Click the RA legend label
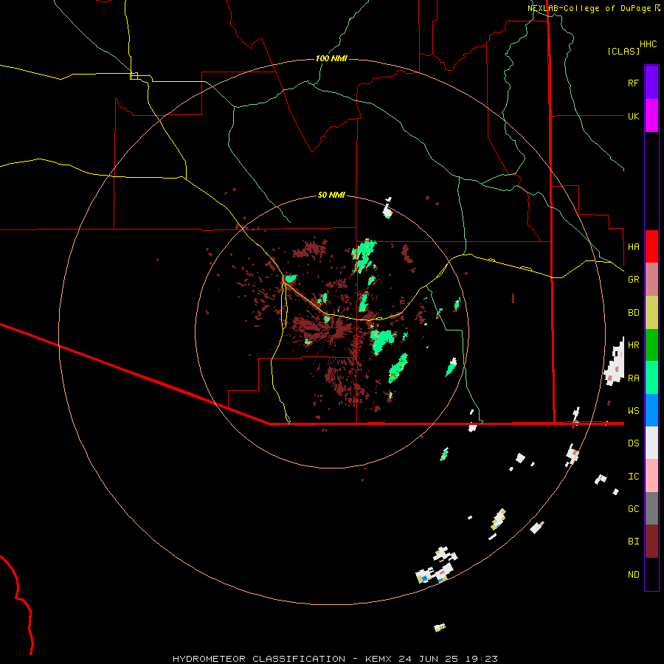Viewport: 664px width, 664px height. (x=633, y=378)
